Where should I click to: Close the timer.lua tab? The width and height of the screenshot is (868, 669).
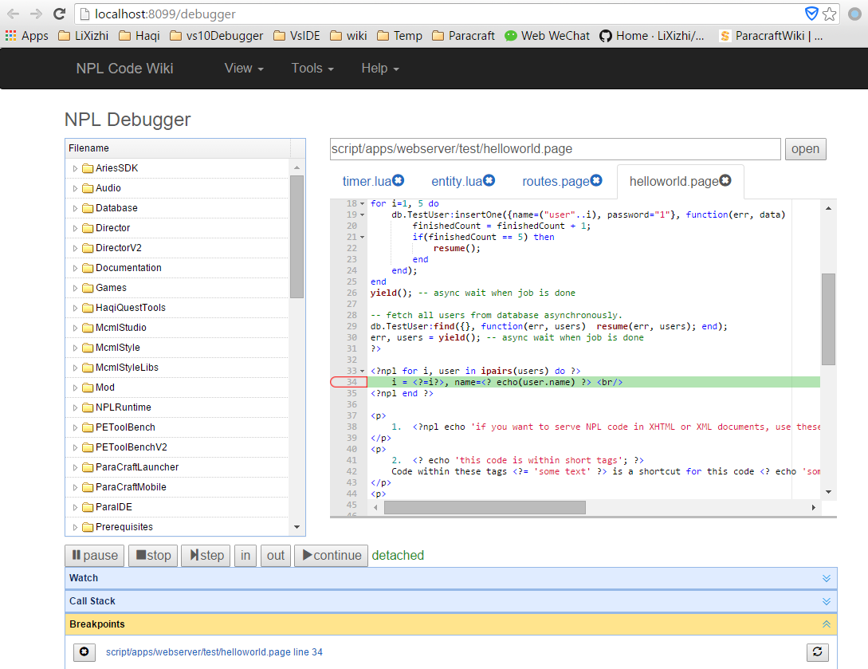click(397, 180)
